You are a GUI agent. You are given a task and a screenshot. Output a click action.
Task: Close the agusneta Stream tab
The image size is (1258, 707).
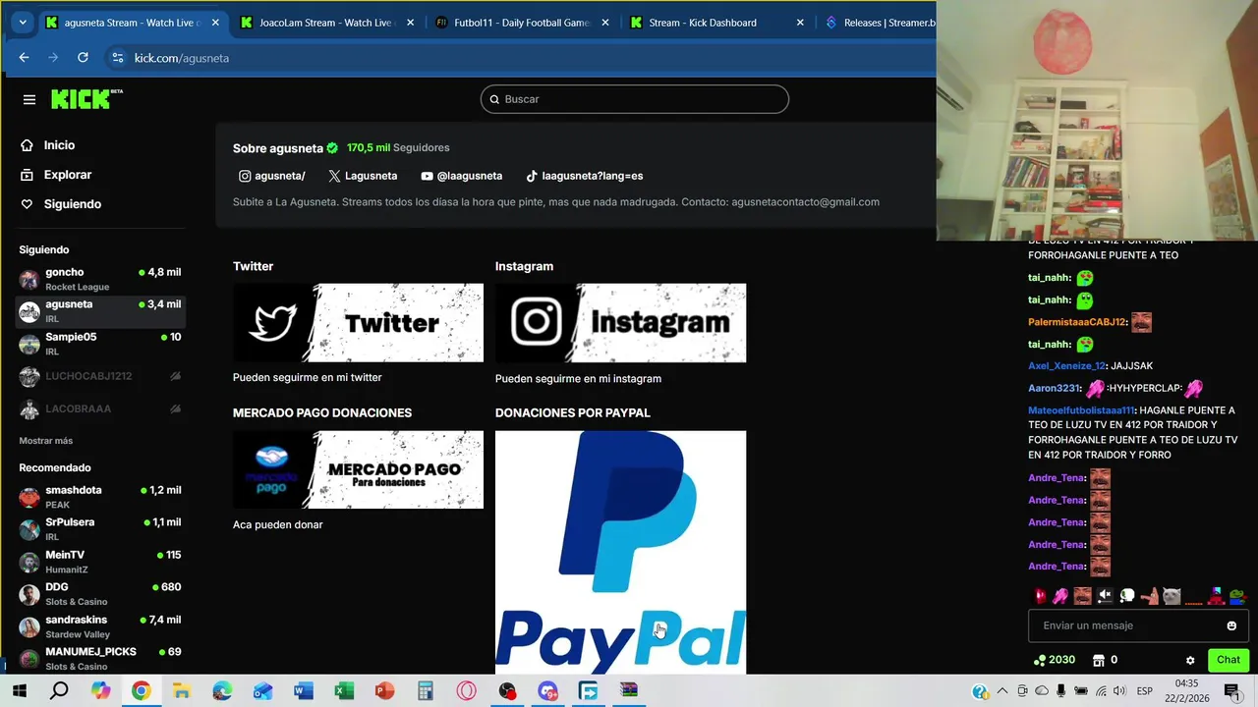point(215,23)
